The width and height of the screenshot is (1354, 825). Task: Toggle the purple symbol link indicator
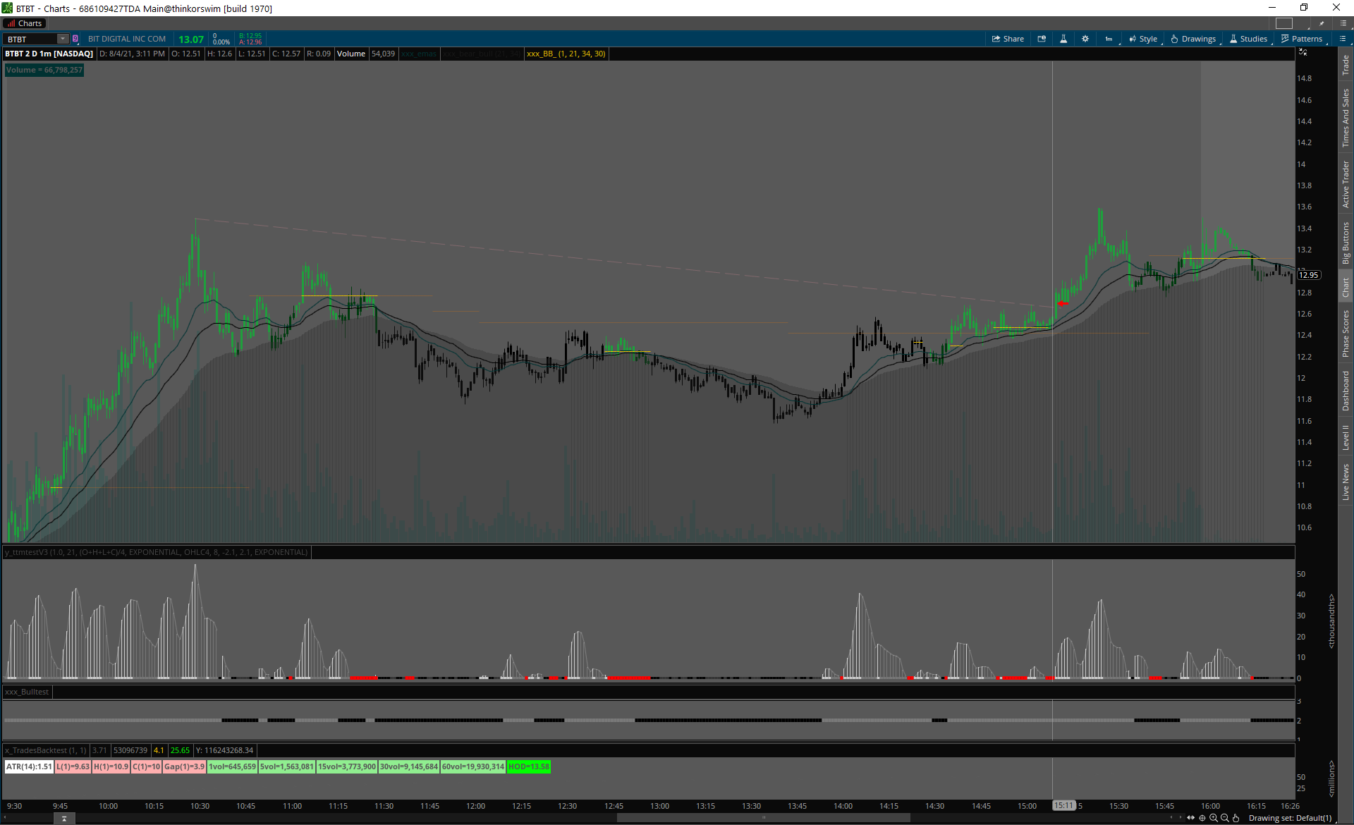pos(75,39)
